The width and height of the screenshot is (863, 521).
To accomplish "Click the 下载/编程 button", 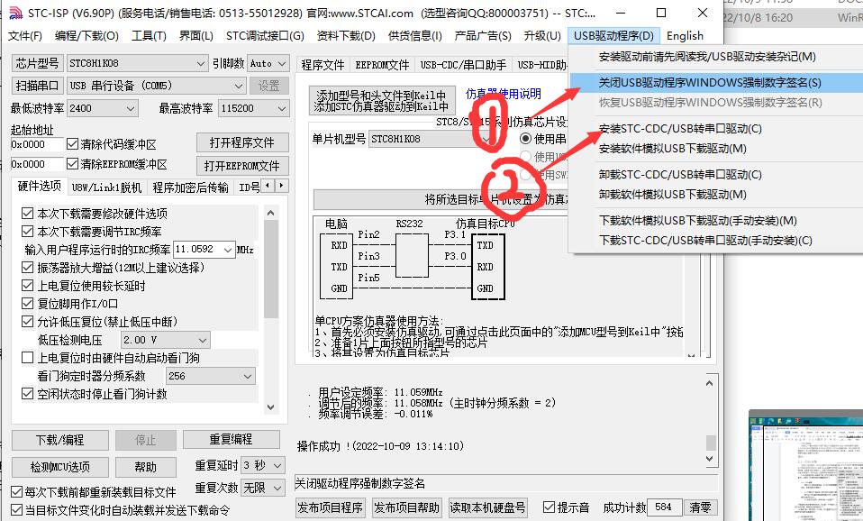I will pyautogui.click(x=60, y=440).
